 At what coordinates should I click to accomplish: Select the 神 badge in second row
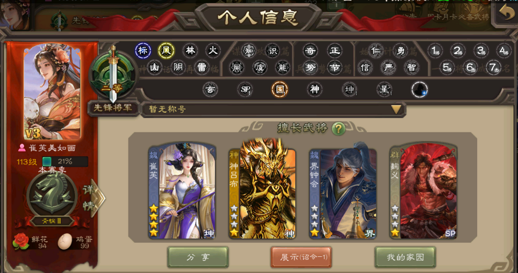pyautogui.click(x=314, y=90)
